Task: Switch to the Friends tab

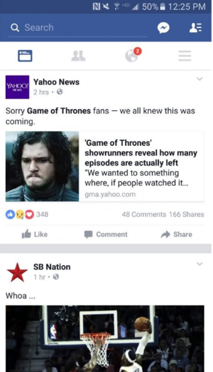Action: (78, 56)
